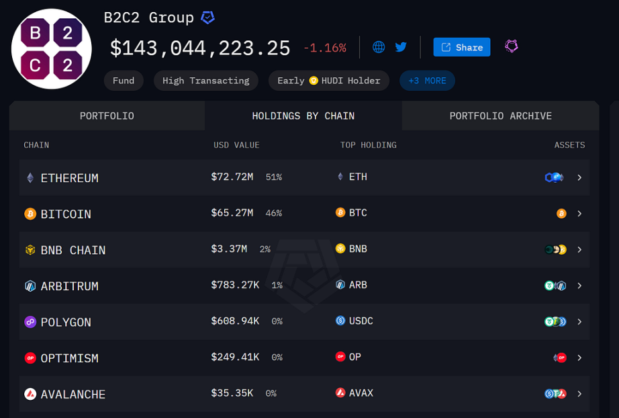
Task: Switch to the Portfolio Archive tab
Action: 500,116
